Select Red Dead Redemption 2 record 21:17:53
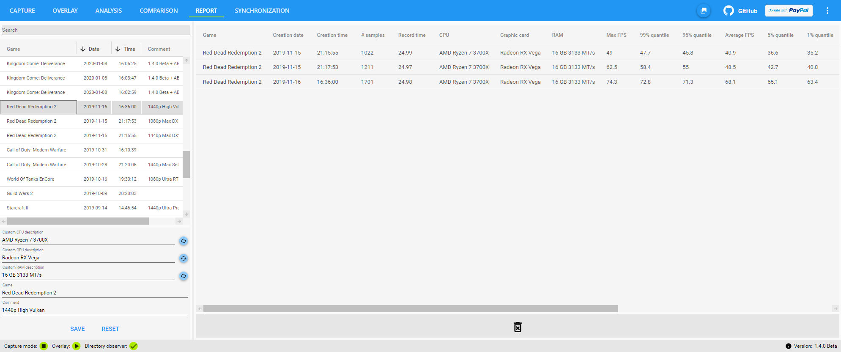841x352 pixels. pos(91,121)
